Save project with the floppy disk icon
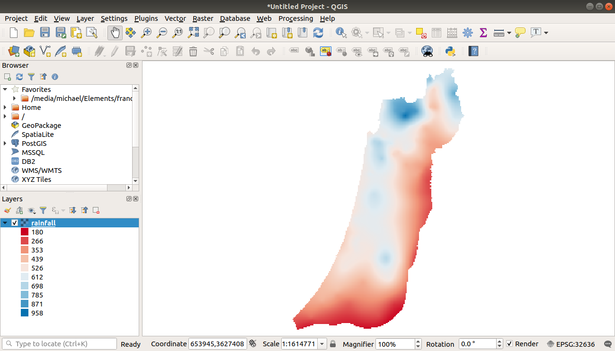 (x=45, y=33)
